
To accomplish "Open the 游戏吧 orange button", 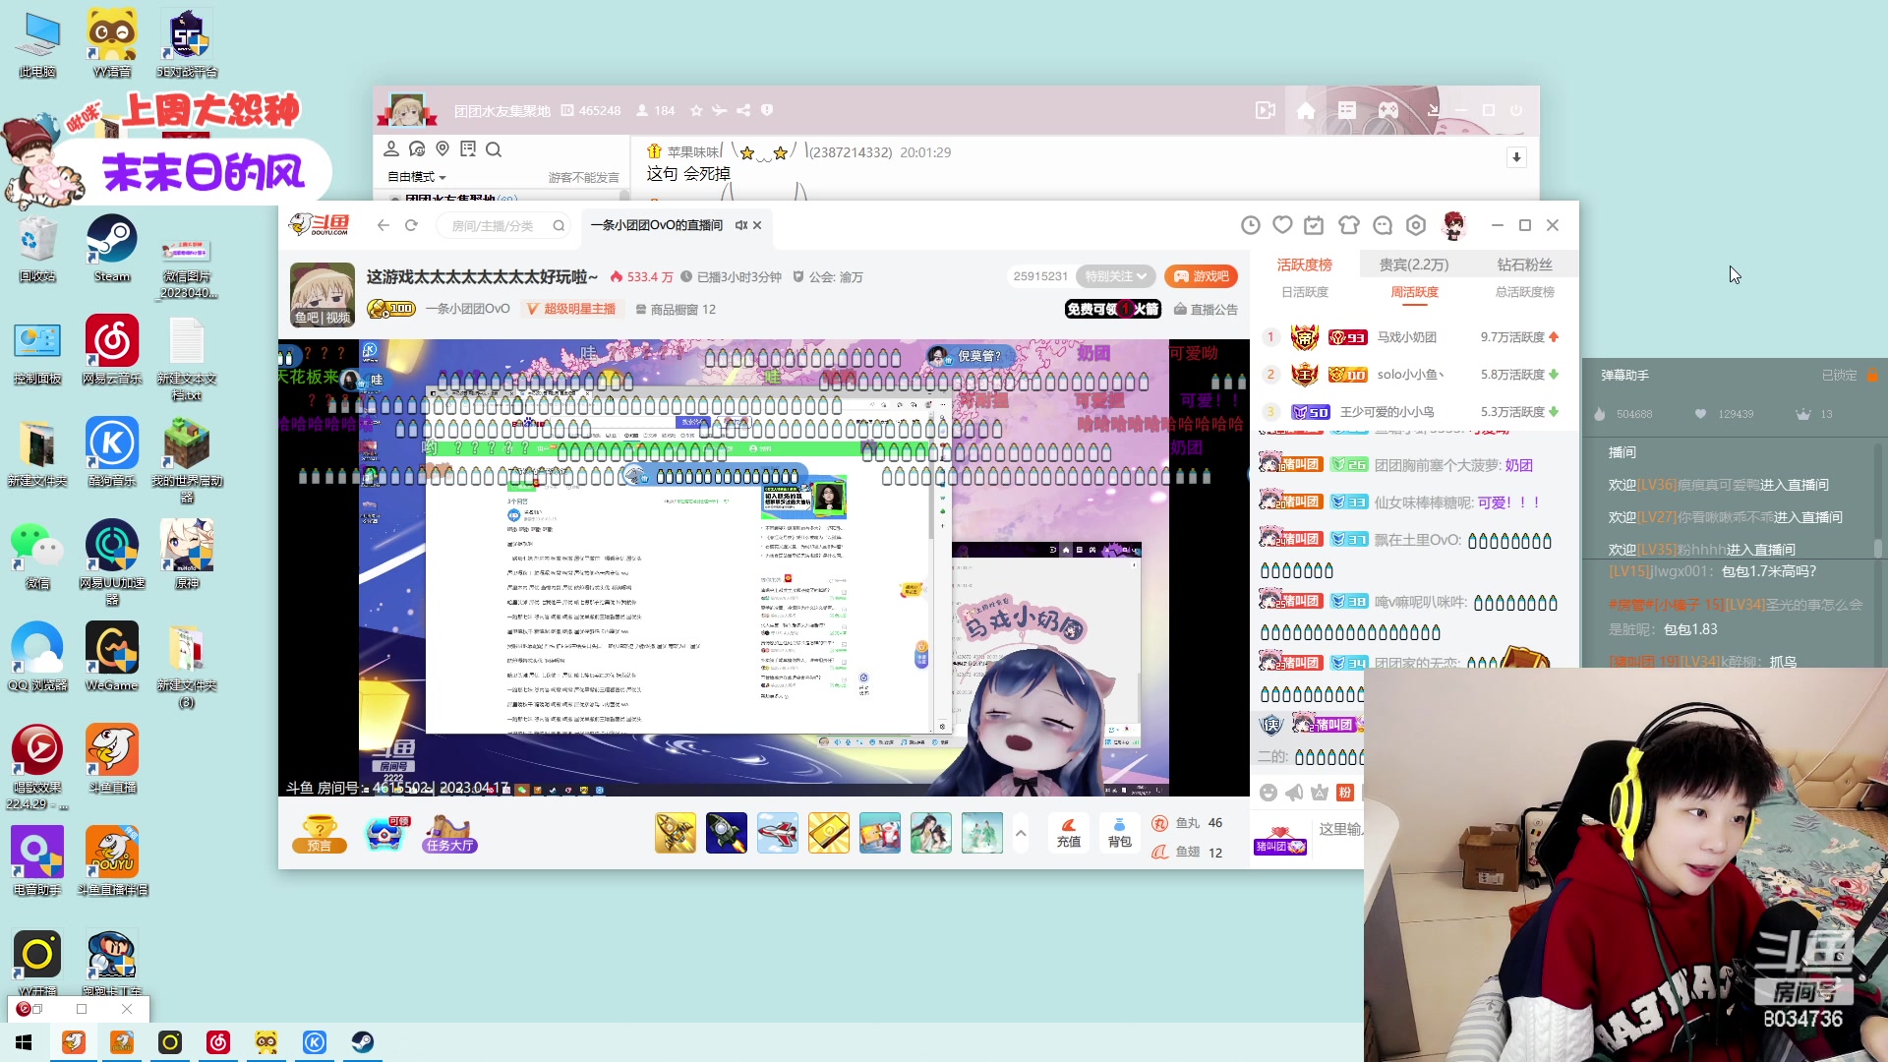I will [1201, 276].
